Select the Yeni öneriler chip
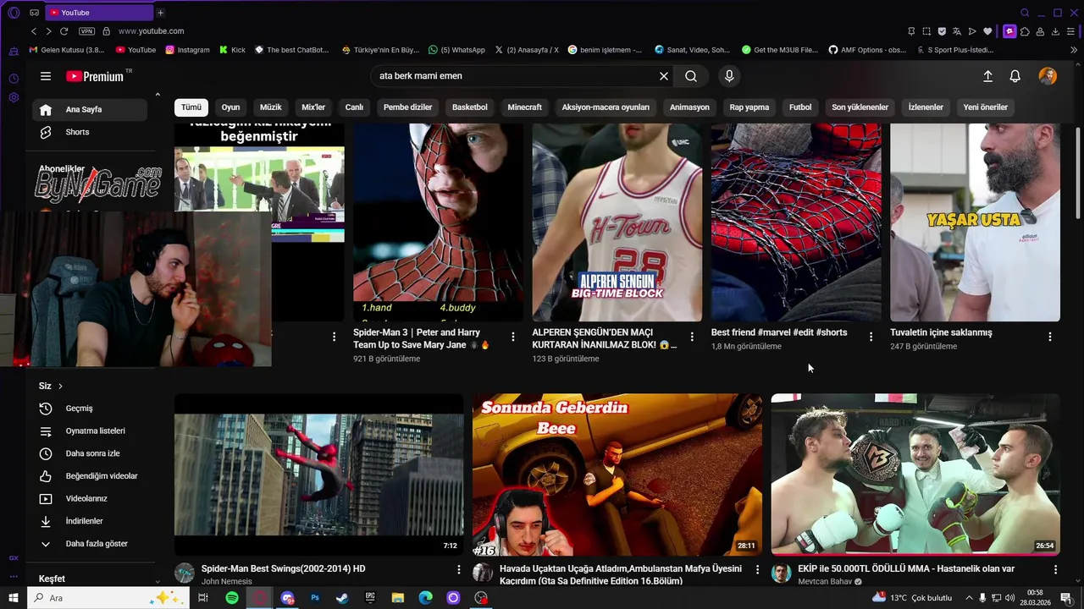The image size is (1084, 609). (985, 107)
